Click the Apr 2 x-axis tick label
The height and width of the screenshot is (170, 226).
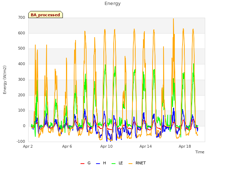click(x=28, y=146)
